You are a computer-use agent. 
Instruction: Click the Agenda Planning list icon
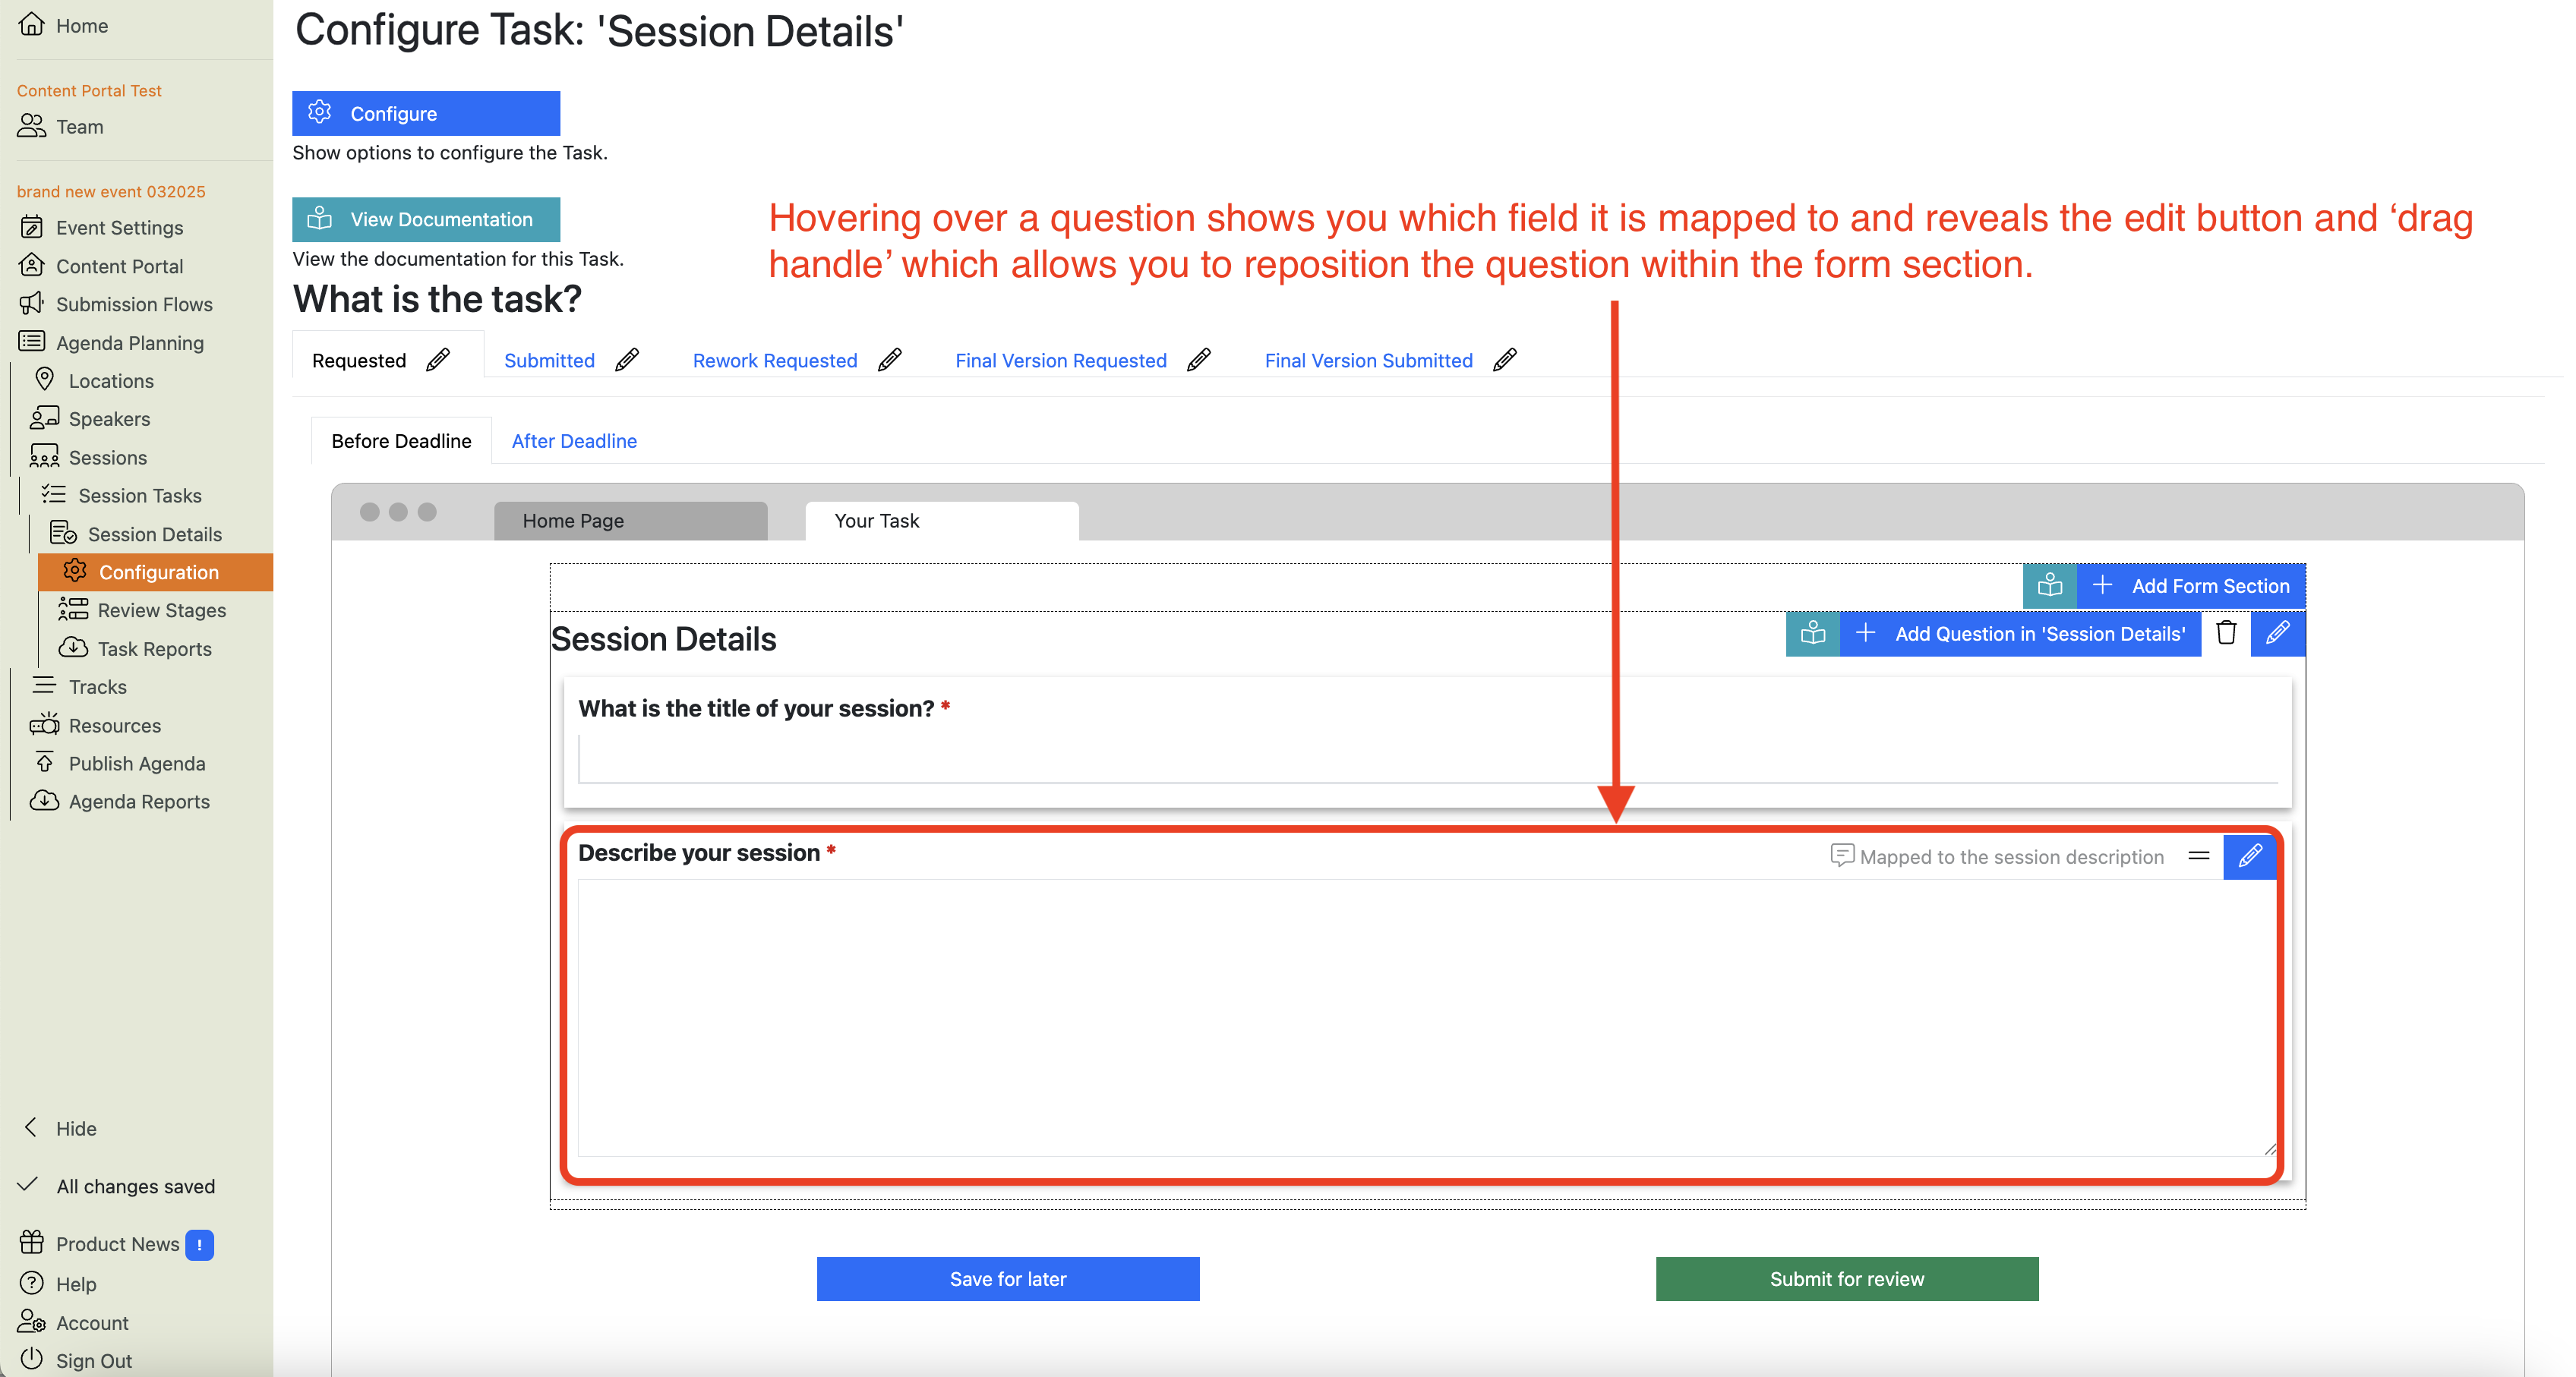[x=32, y=342]
